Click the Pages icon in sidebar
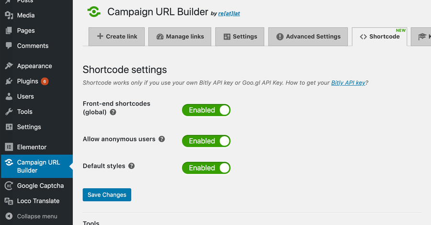The height and width of the screenshot is (225, 431). pyautogui.click(x=9, y=31)
